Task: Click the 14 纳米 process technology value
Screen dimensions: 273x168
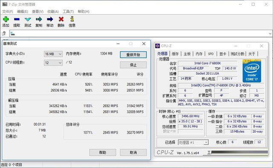Action: pyautogui.click(x=186, y=79)
